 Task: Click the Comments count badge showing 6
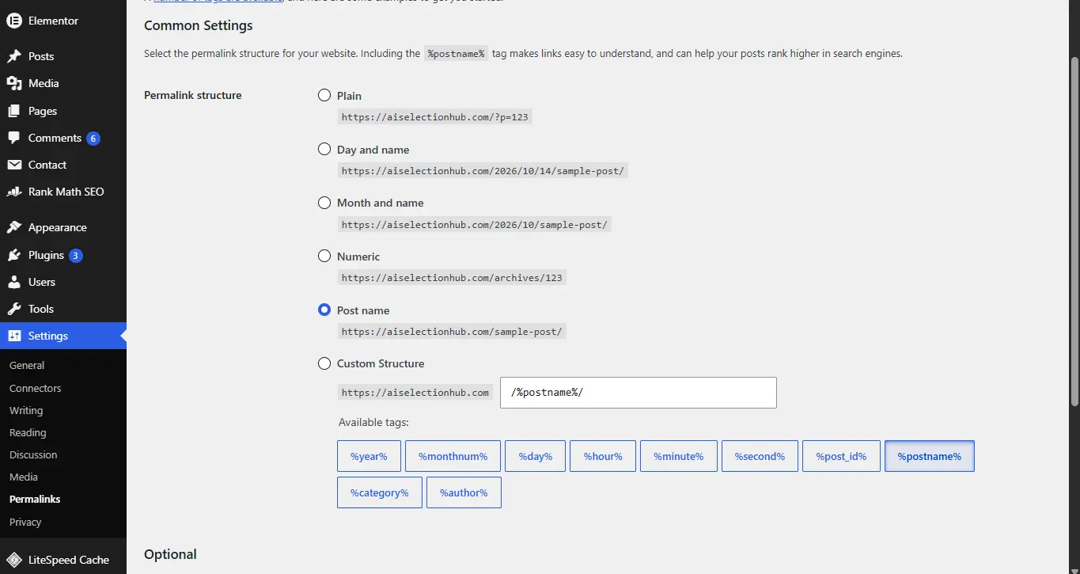pos(93,139)
